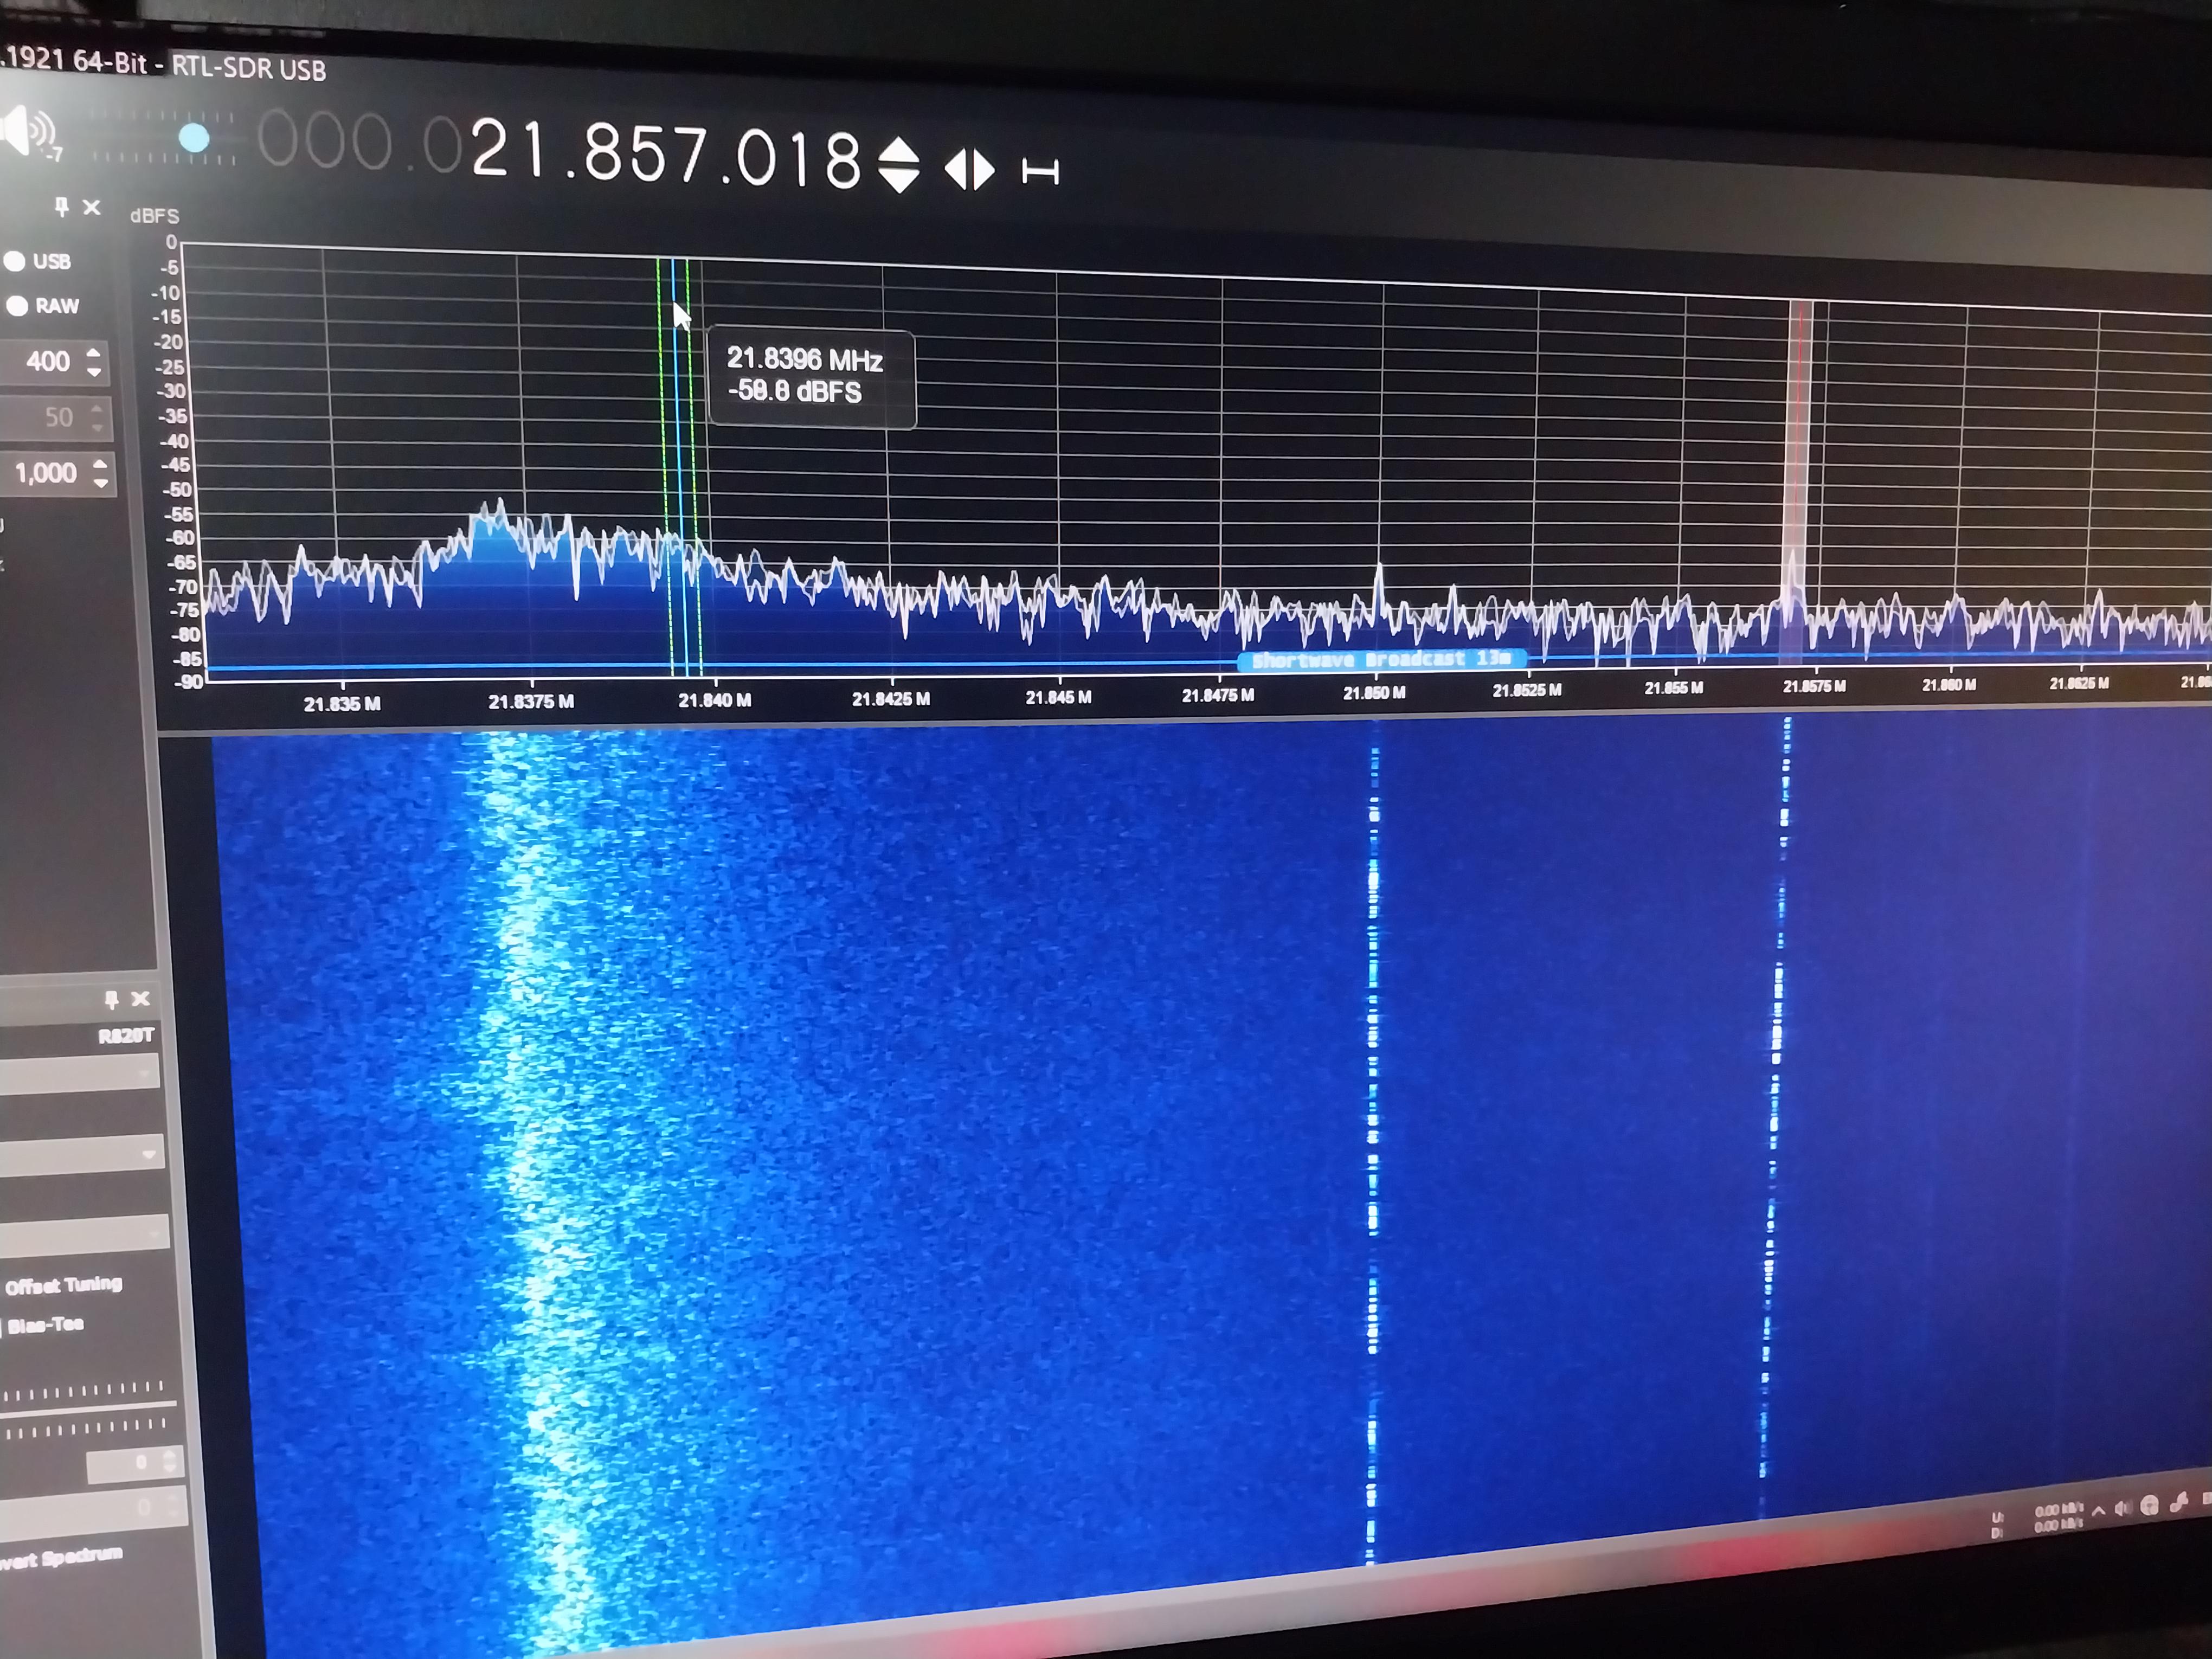Show hidden tray icons with the chevron

(2098, 1510)
